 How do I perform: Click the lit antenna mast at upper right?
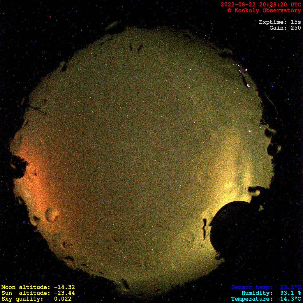point(244,76)
